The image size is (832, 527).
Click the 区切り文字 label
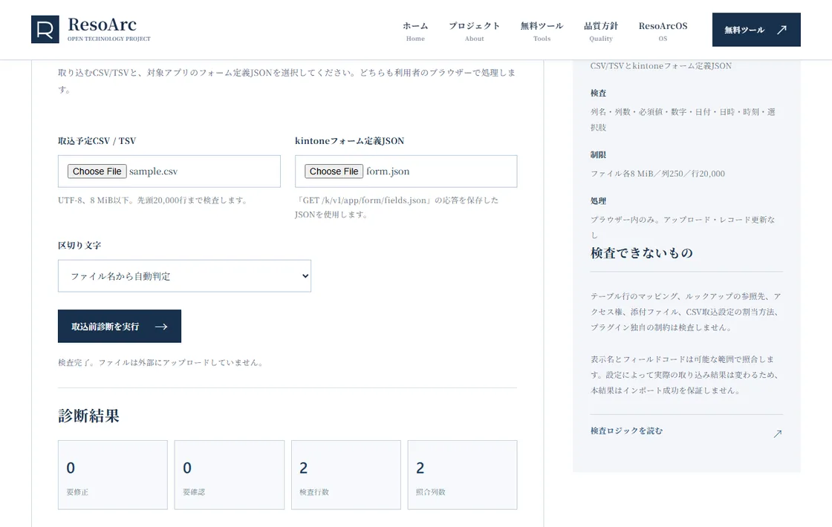pyautogui.click(x=79, y=246)
